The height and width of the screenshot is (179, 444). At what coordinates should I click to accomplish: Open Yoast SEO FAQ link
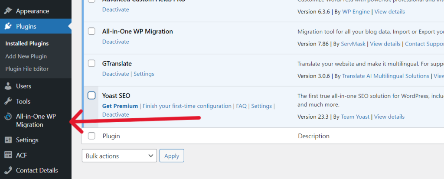pos(241,106)
